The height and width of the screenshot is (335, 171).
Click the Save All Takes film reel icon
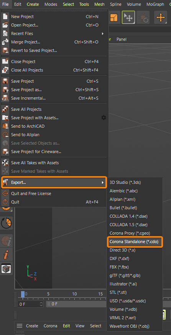[x=5, y=163]
